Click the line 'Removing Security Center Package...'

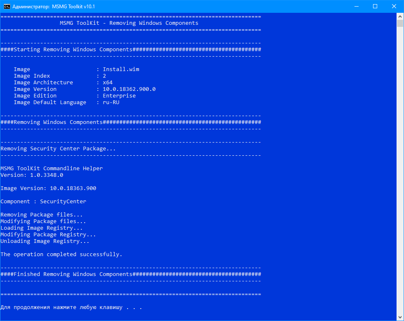pos(58,149)
